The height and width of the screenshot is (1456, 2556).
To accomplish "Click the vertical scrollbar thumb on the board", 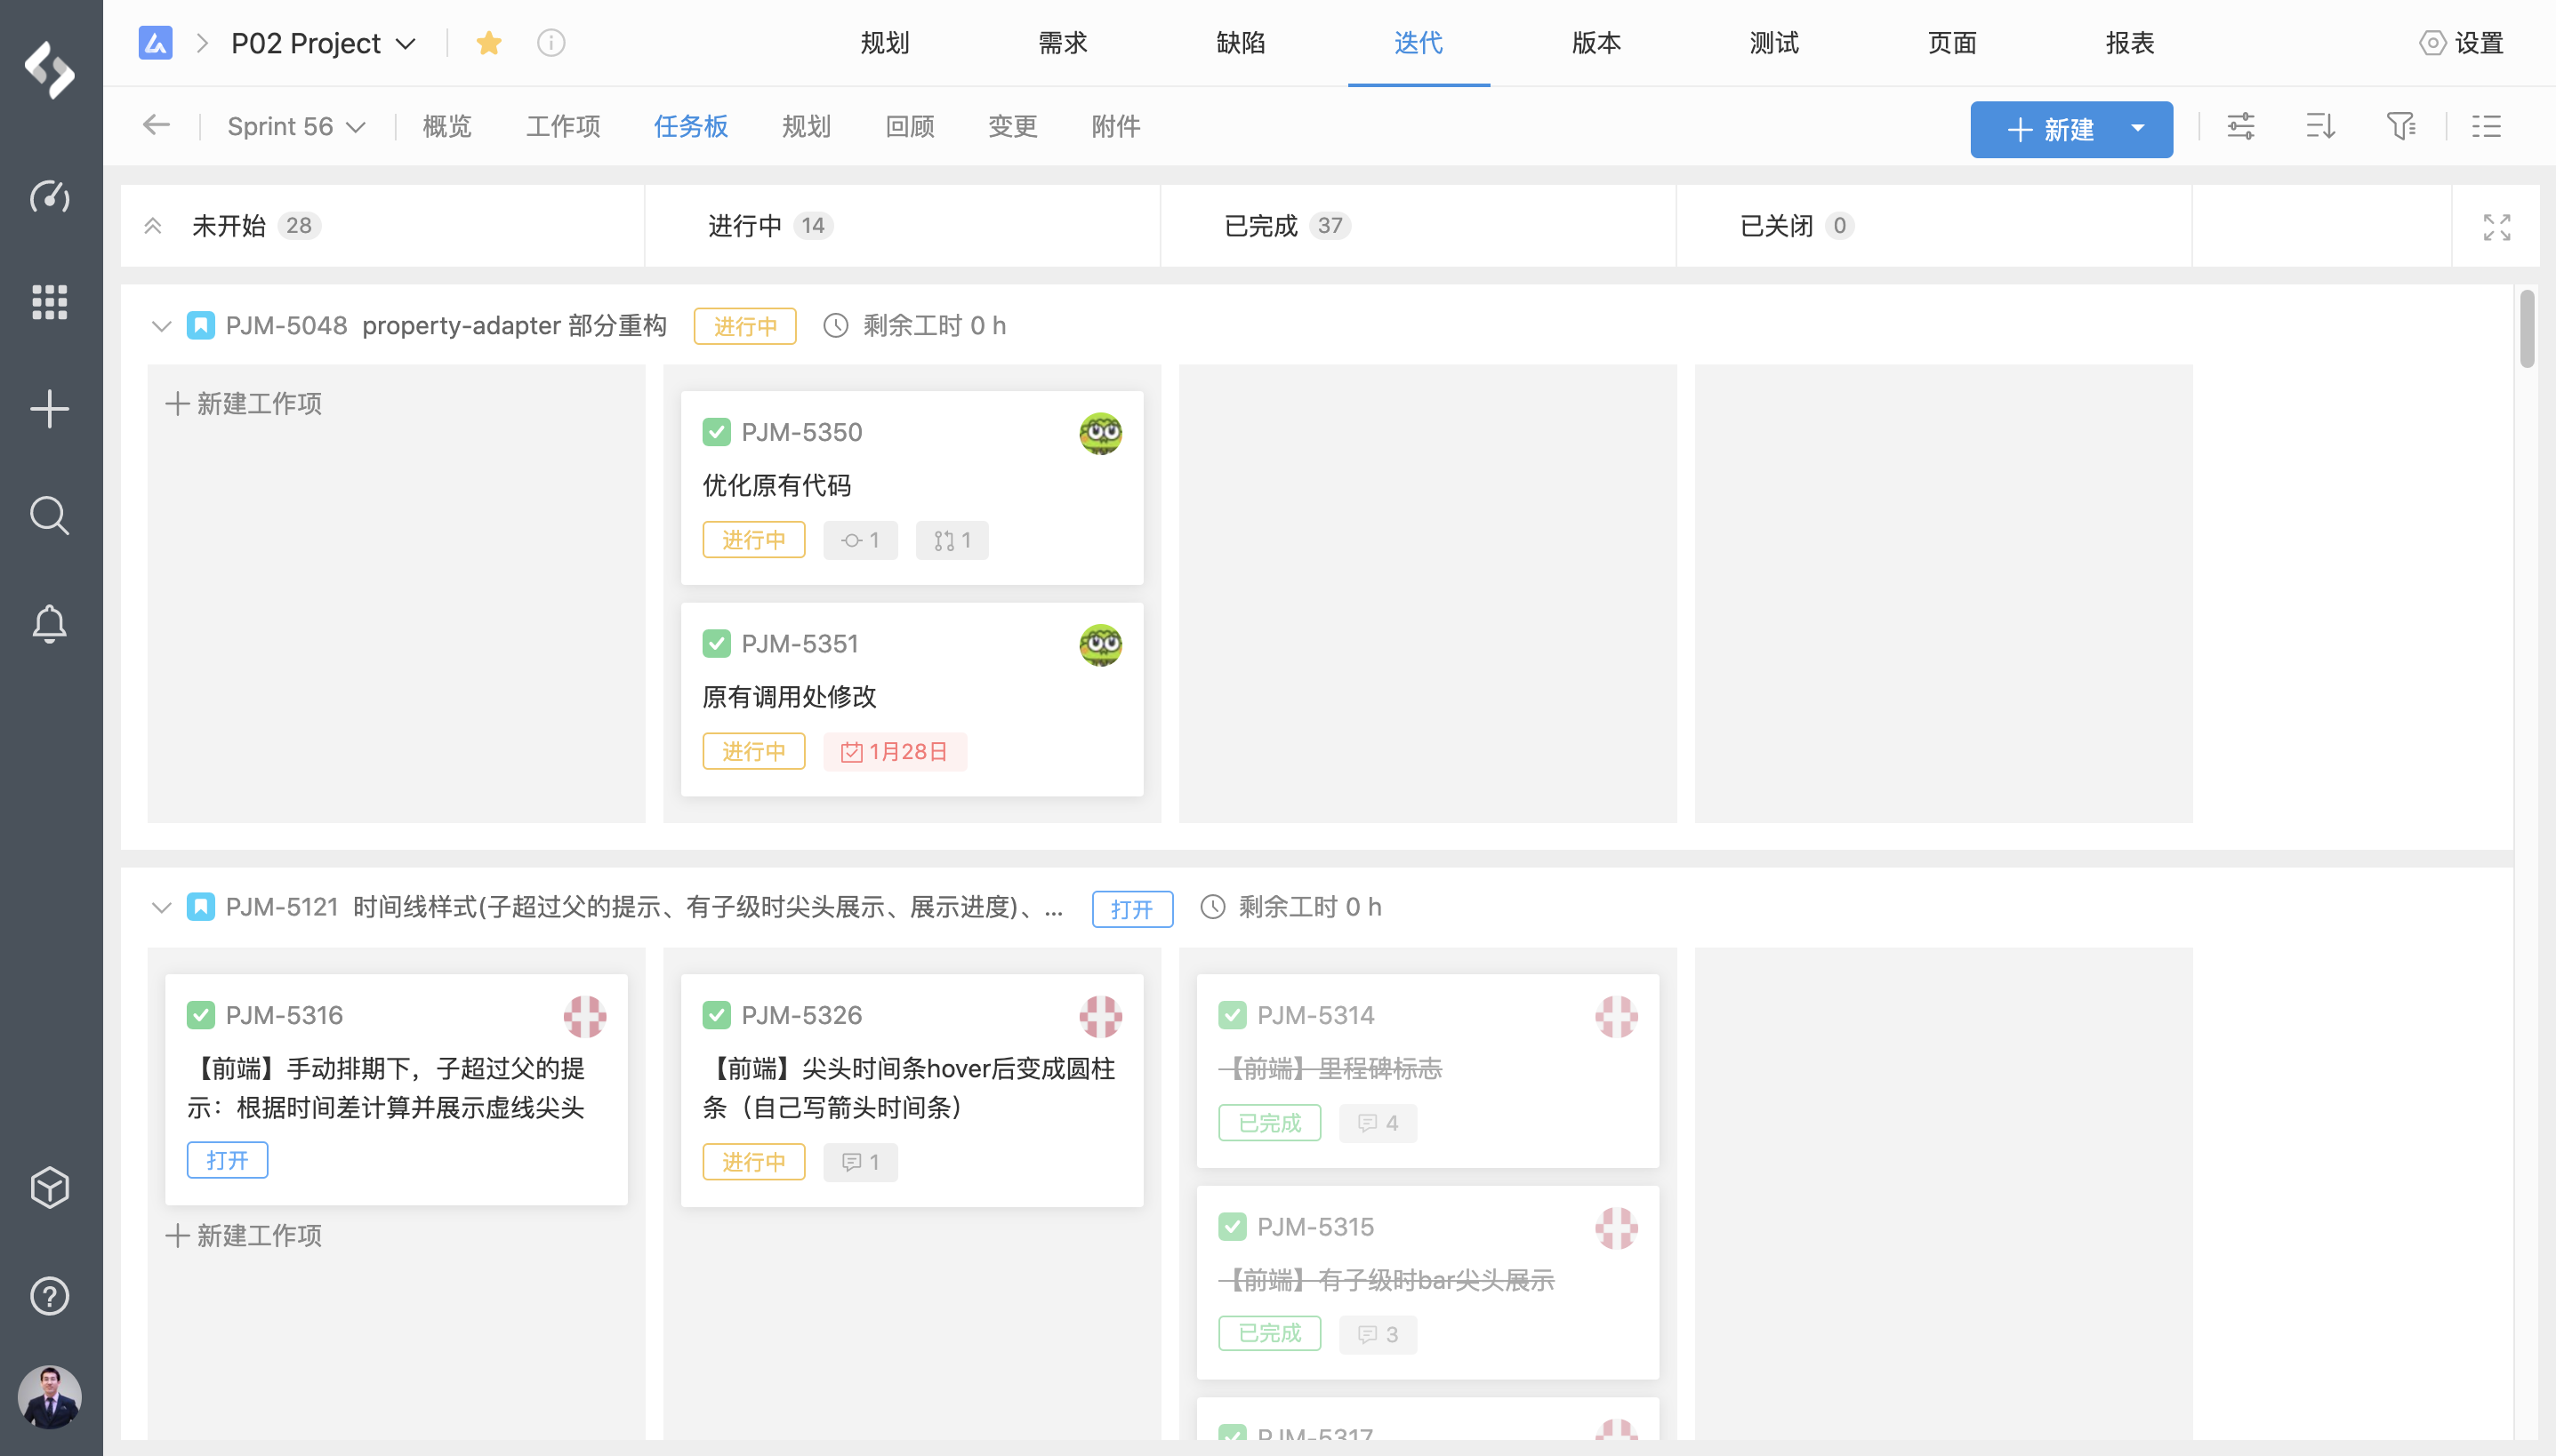I will tap(2526, 330).
